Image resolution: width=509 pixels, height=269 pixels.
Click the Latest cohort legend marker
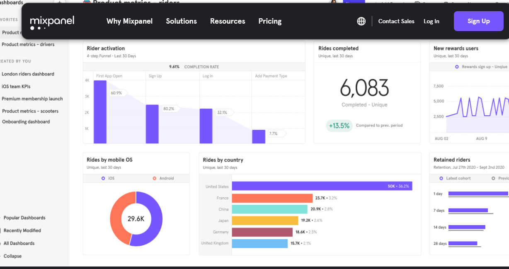[441, 178]
